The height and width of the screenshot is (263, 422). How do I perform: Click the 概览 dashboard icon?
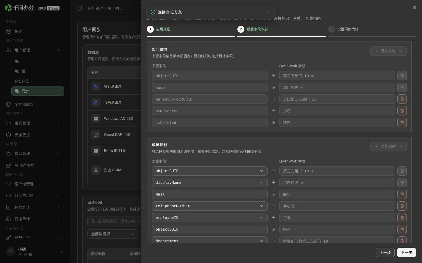point(8,31)
